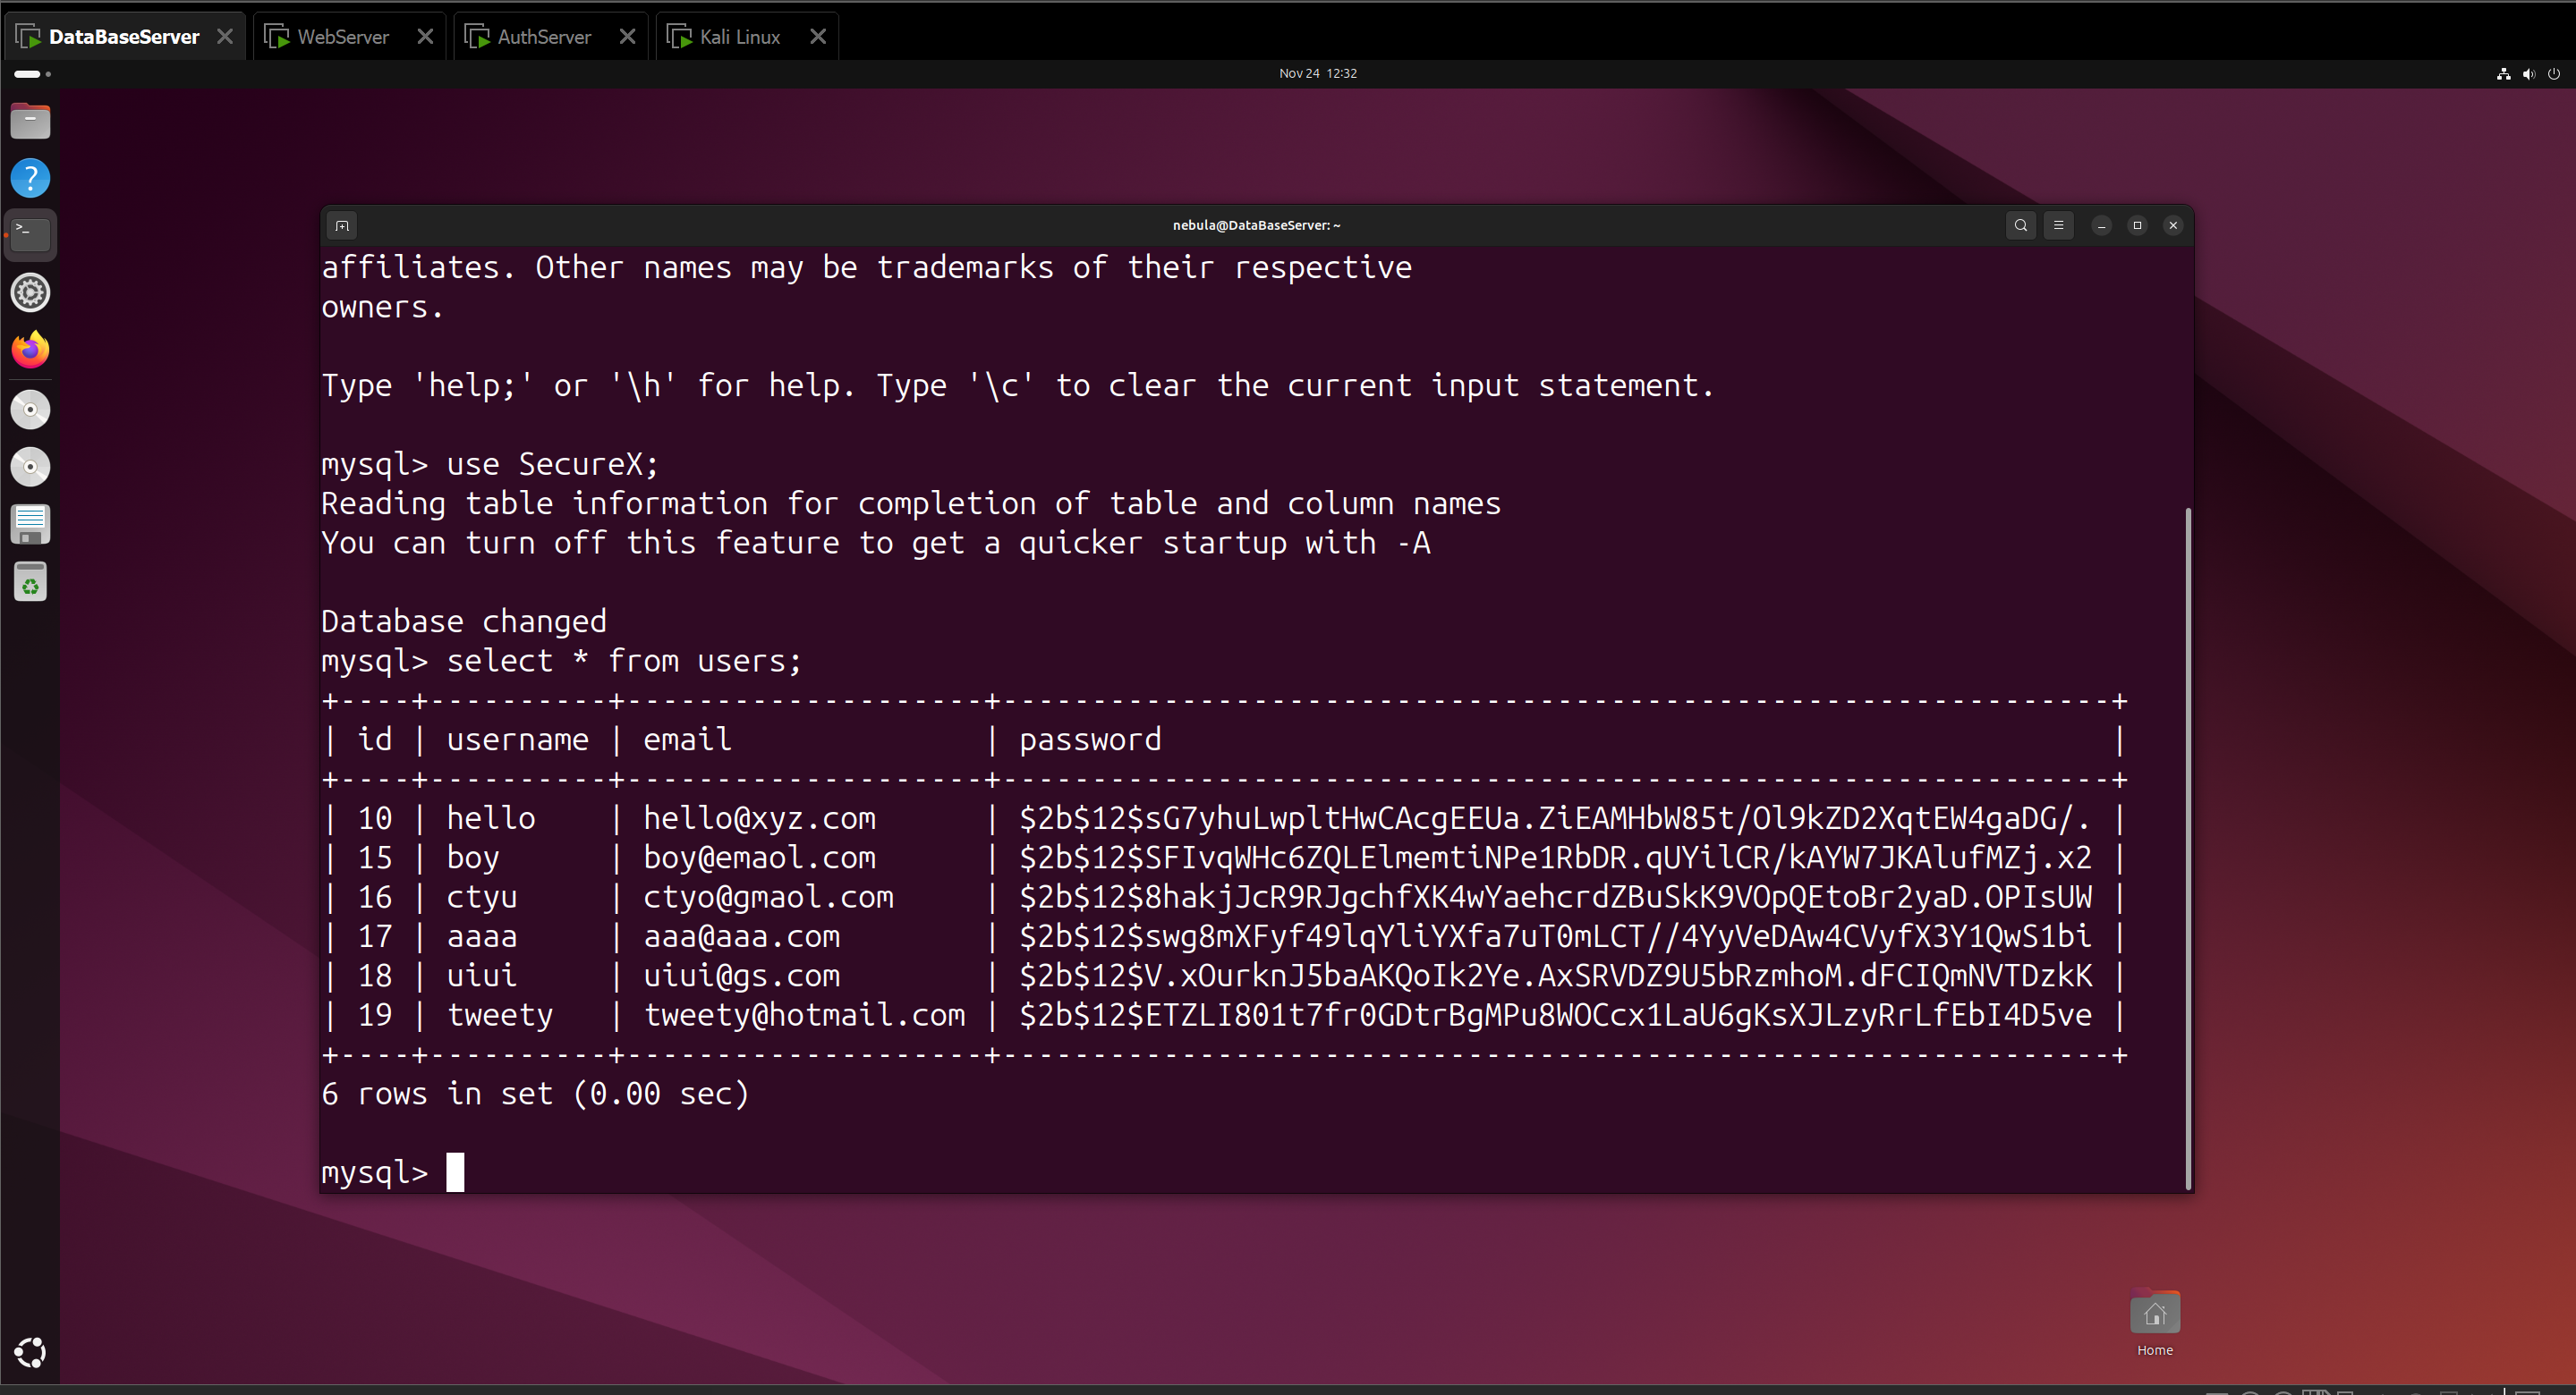Image resolution: width=2576 pixels, height=1395 pixels.
Task: Open the Trash icon in dock
Action: click(x=30, y=582)
